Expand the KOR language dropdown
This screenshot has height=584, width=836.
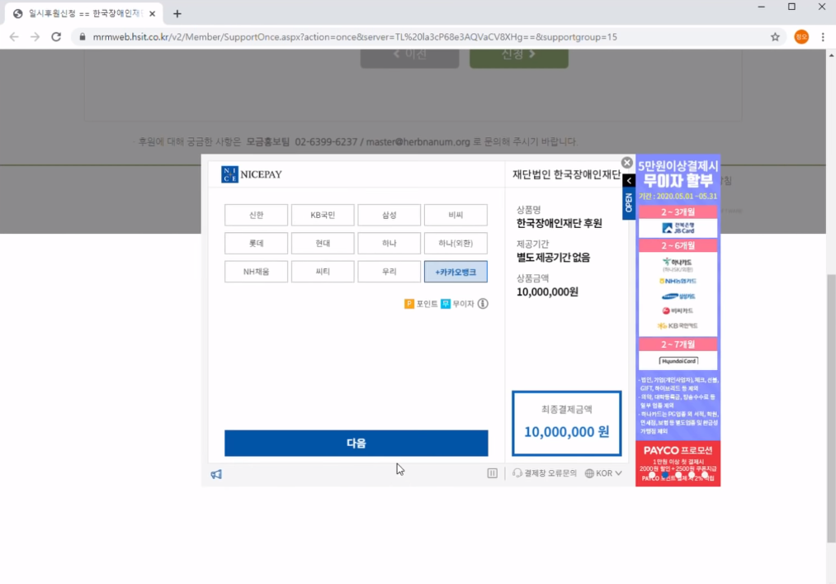point(603,473)
